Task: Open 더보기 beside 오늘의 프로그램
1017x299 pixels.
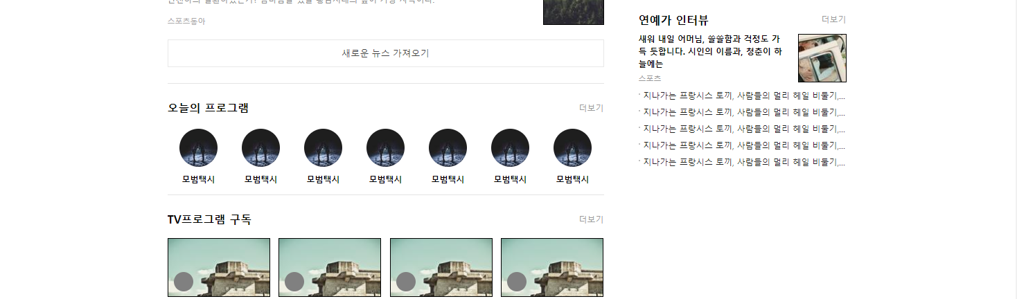Action: [x=592, y=108]
